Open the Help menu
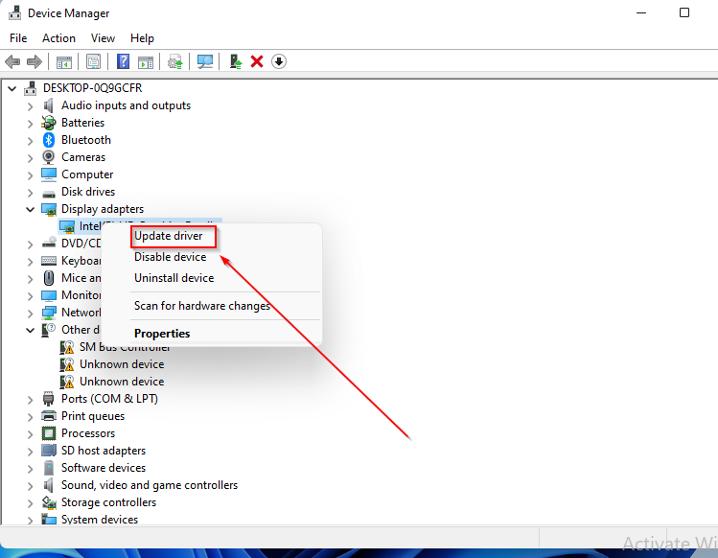Viewport: 718px width, 558px height. (x=142, y=38)
